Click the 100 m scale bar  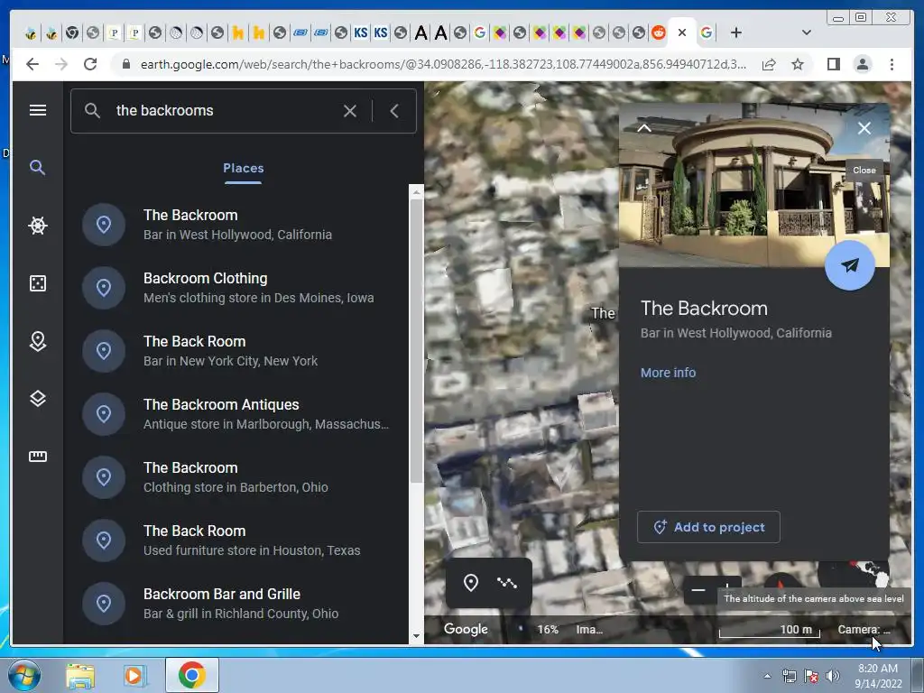point(769,630)
